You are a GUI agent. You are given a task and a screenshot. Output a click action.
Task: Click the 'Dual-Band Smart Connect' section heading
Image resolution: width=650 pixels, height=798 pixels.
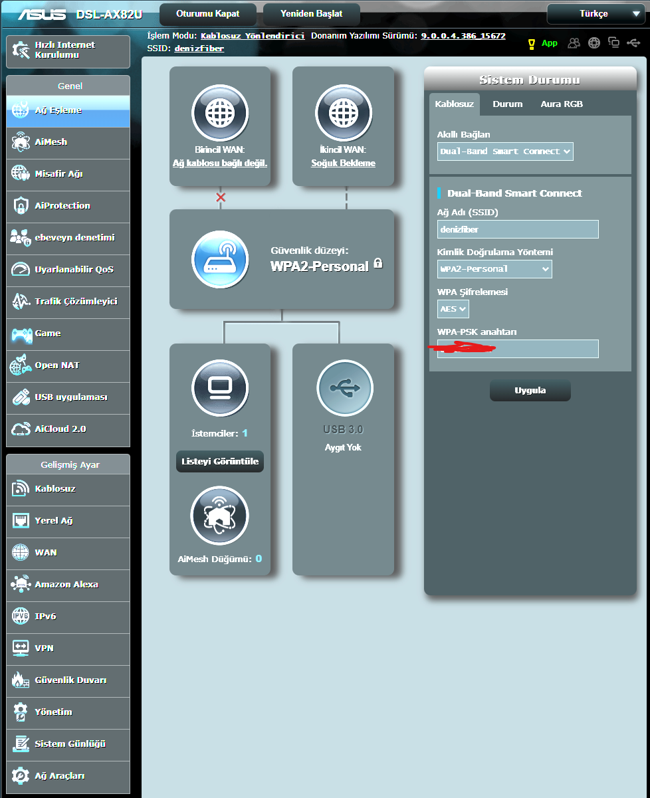[x=514, y=193]
